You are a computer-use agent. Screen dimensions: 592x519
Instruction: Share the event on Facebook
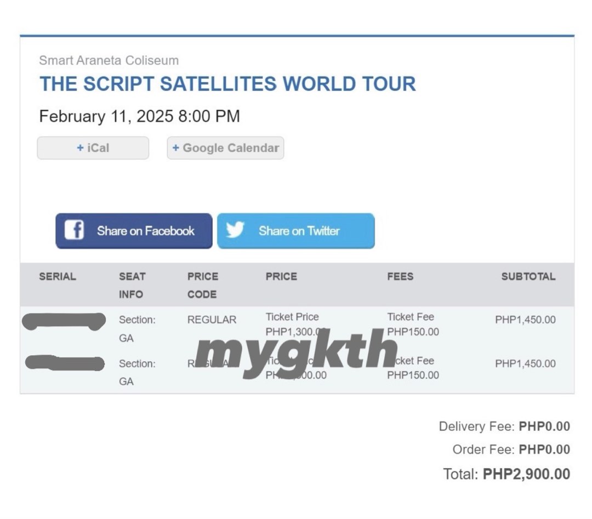click(x=133, y=231)
